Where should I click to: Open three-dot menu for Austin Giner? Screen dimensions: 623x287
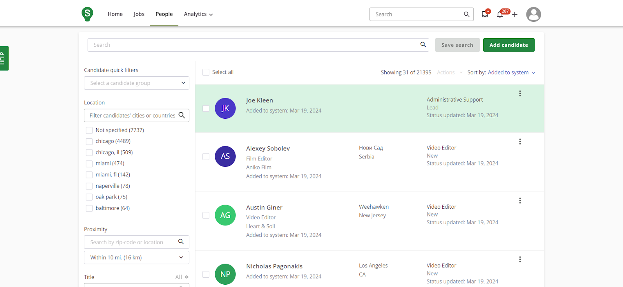(520, 201)
